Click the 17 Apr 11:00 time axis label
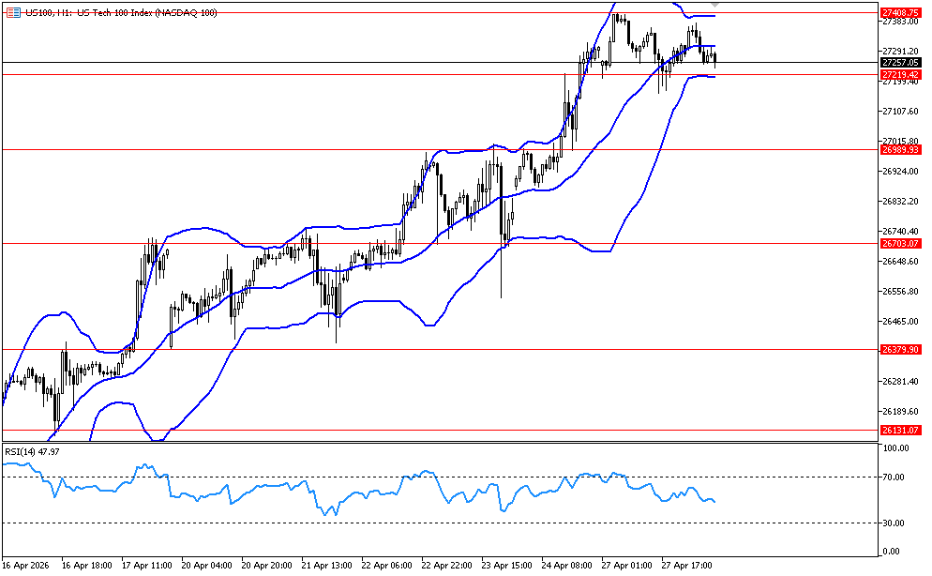The height and width of the screenshot is (576, 932). coord(148,566)
